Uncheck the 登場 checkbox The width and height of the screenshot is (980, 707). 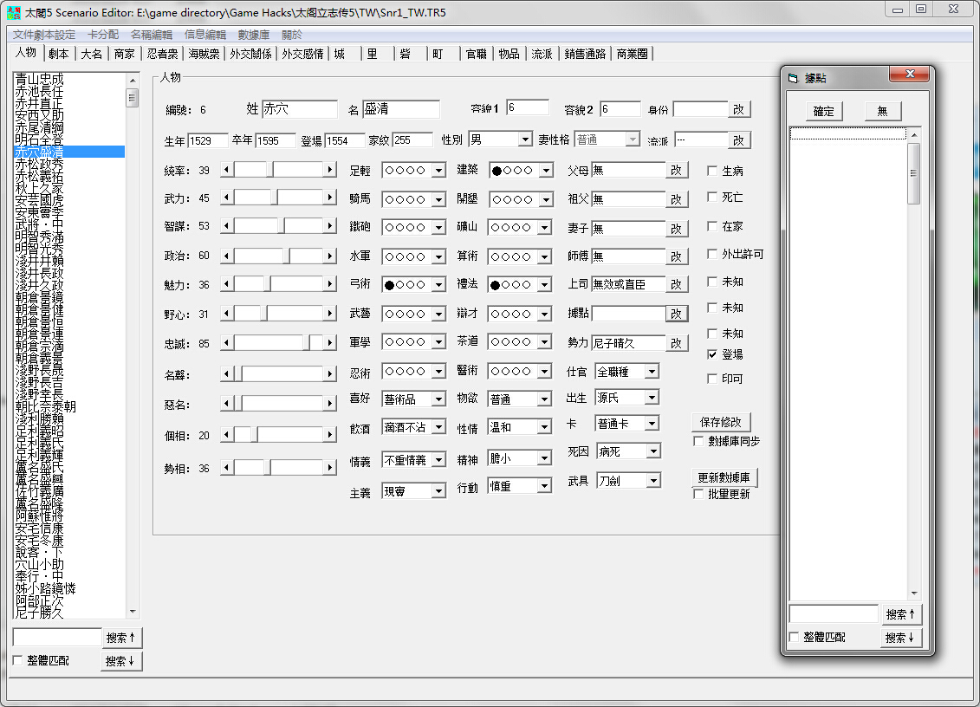712,354
